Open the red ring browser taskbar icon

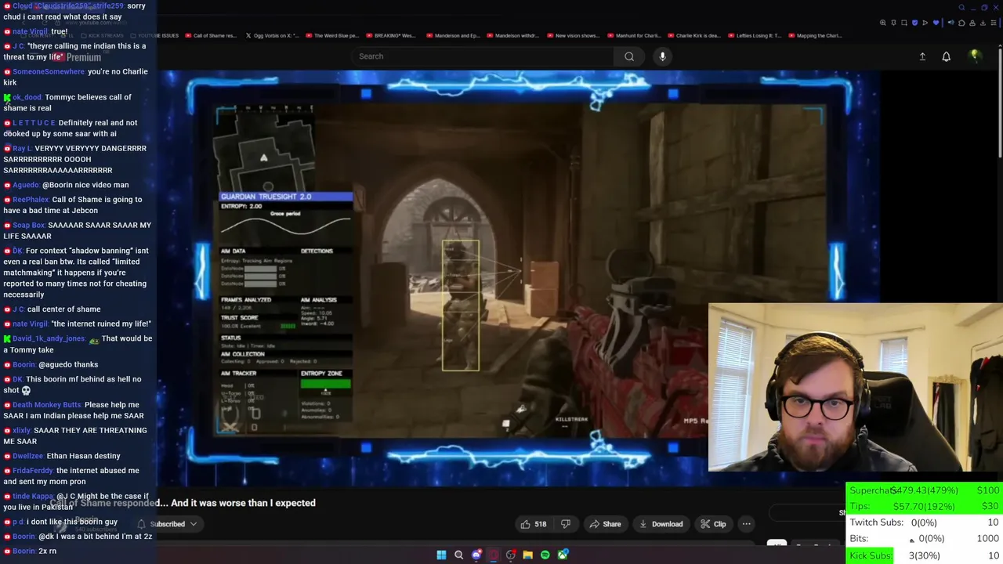[x=493, y=555]
